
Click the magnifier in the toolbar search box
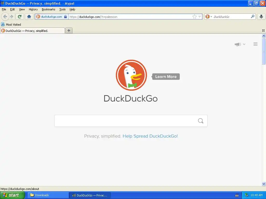point(252,16)
